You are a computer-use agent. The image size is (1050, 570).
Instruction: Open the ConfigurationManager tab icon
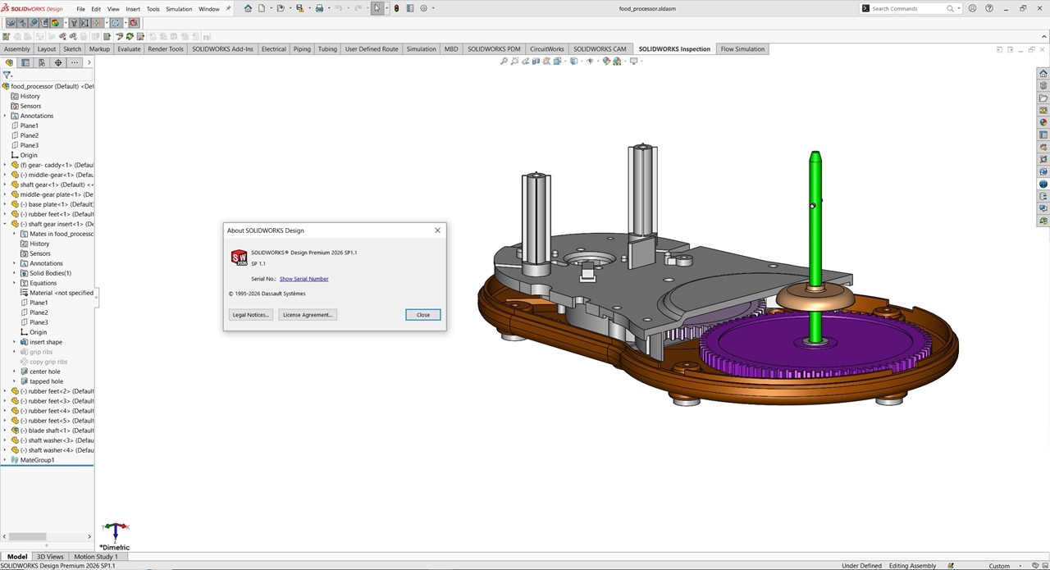tap(41, 62)
